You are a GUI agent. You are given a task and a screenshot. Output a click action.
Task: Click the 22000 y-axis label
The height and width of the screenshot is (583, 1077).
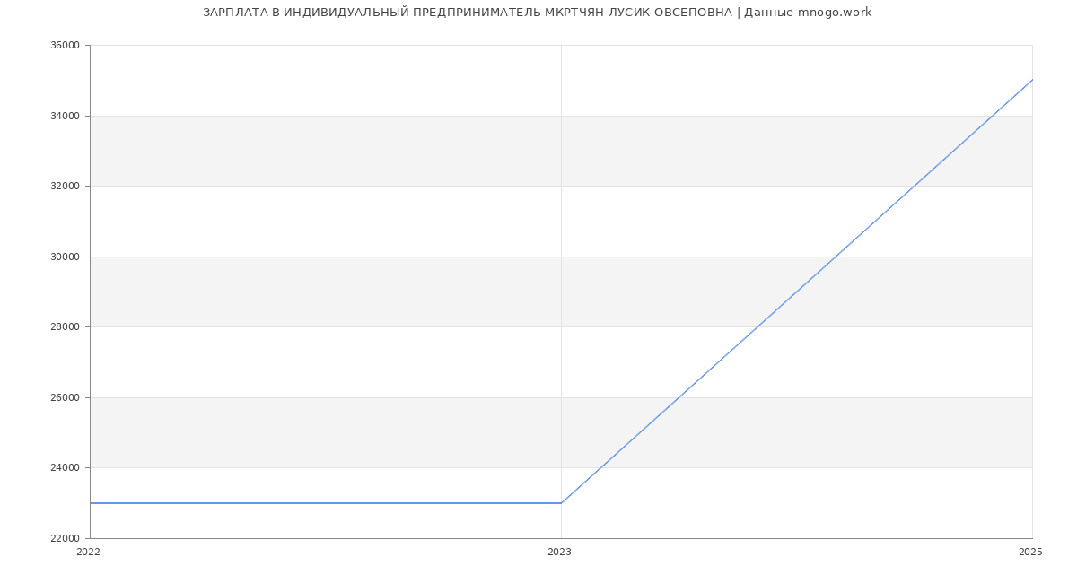click(x=65, y=538)
